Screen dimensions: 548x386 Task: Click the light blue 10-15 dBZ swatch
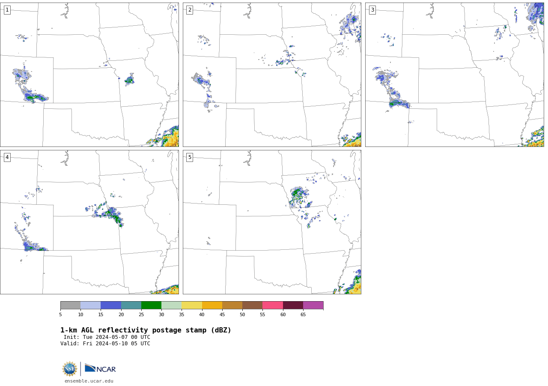(91, 305)
